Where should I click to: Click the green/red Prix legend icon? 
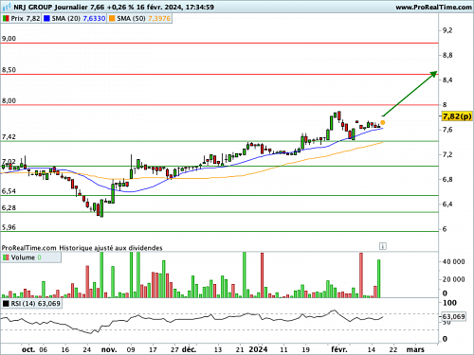6,19
